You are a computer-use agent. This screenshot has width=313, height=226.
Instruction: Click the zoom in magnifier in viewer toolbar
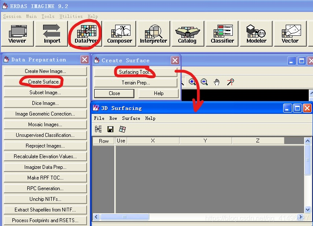[x=192, y=82]
